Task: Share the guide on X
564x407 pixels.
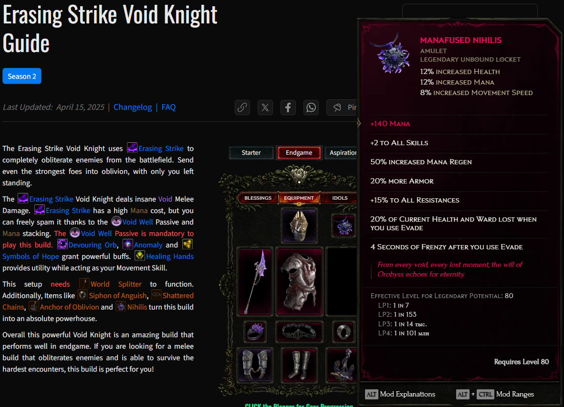Action: tap(265, 107)
